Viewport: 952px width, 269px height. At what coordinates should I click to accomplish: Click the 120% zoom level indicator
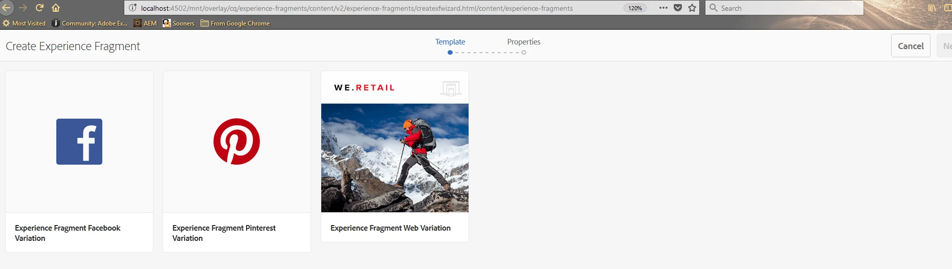tap(635, 8)
